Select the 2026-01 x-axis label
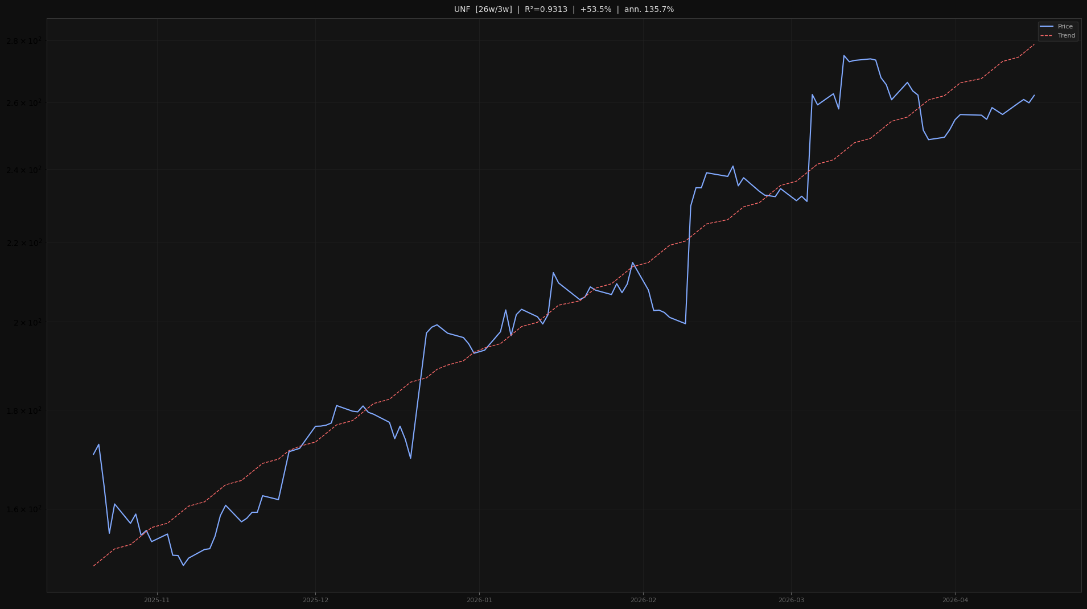Image resolution: width=1087 pixels, height=609 pixels. click(478, 599)
